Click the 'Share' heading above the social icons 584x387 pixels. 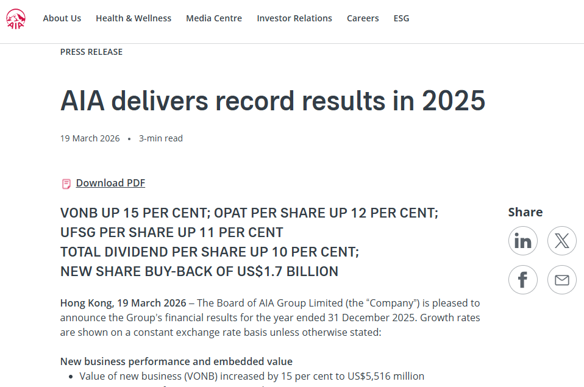[525, 212]
